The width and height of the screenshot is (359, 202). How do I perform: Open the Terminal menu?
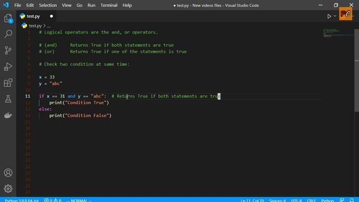pyautogui.click(x=109, y=5)
